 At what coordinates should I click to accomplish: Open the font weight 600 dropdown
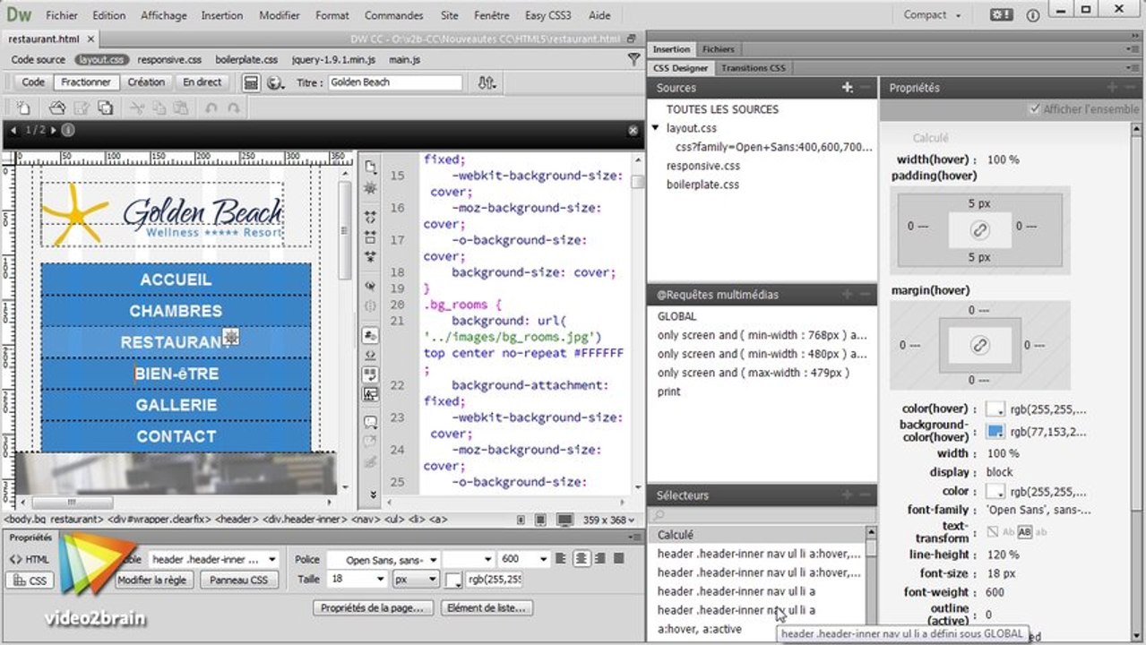tap(524, 559)
